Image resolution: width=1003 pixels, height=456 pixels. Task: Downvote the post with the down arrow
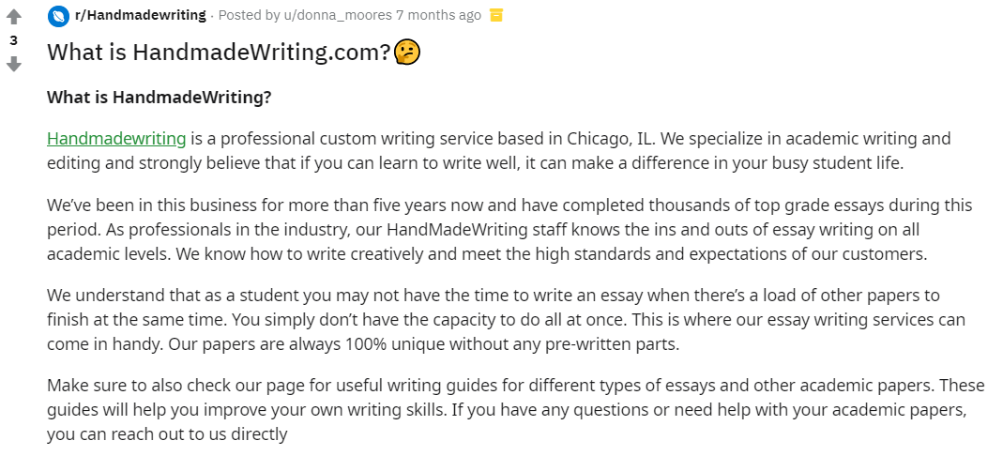pos(13,64)
